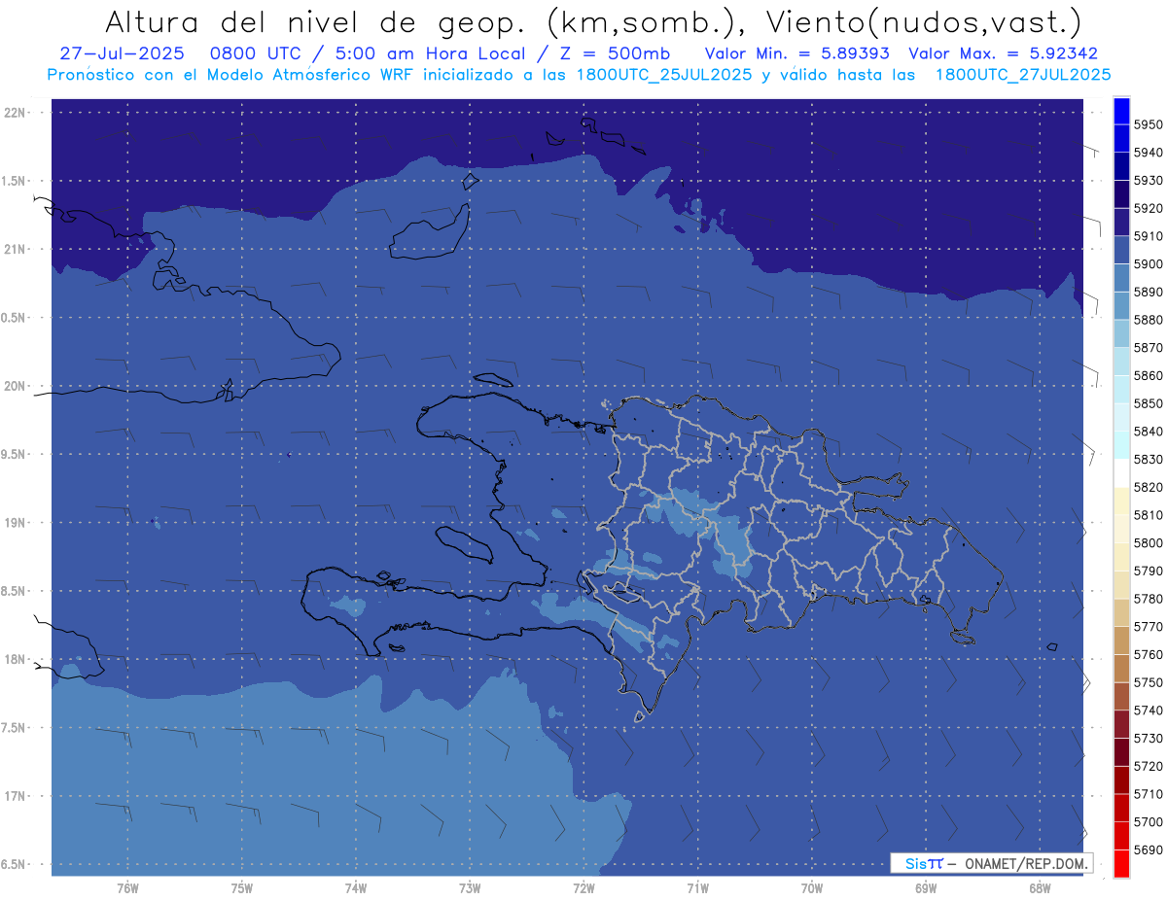
Task: Pick the bright red swatch below 5690
Action: pyautogui.click(x=1121, y=863)
